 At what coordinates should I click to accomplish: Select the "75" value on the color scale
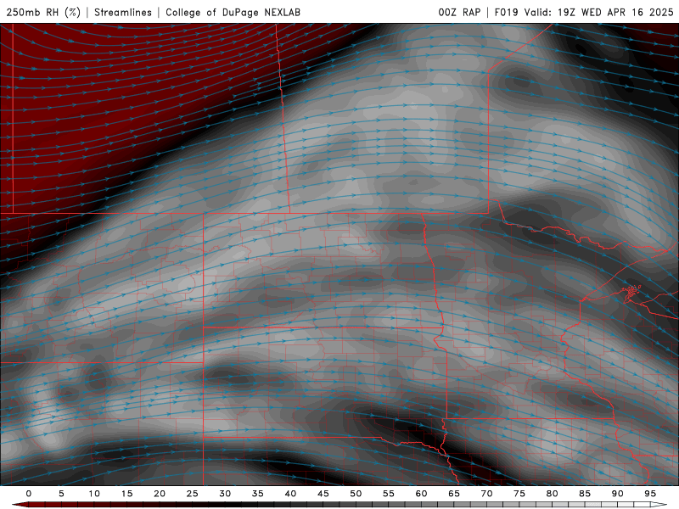519,494
